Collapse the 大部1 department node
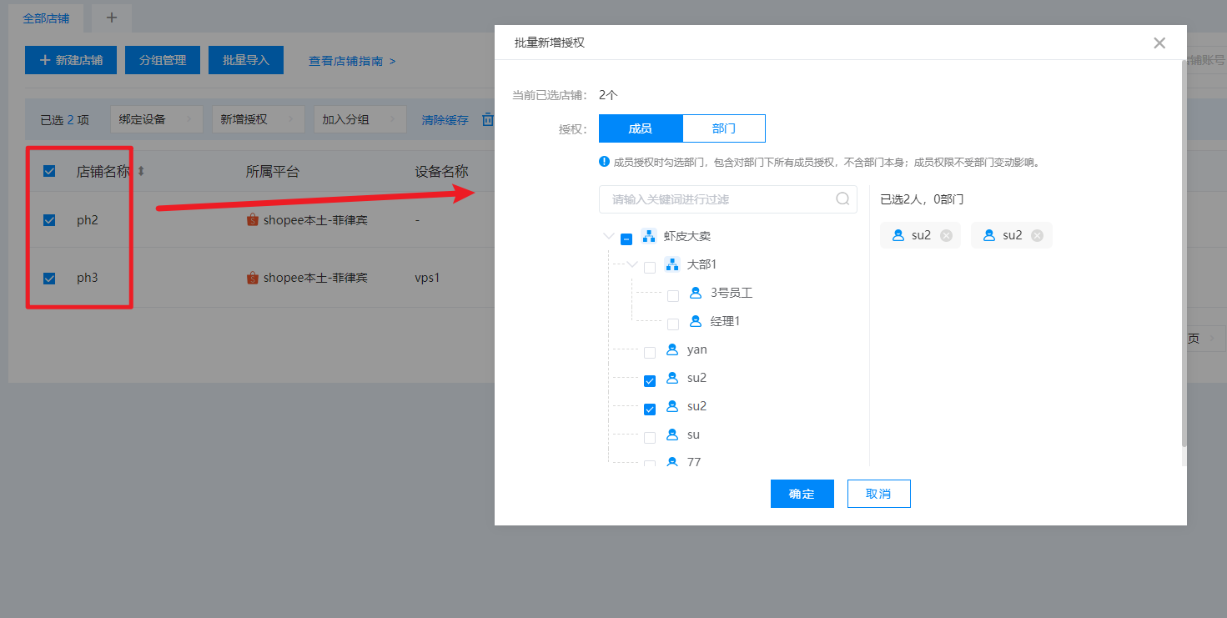Screen dimensions: 1227x618 pyautogui.click(x=631, y=264)
